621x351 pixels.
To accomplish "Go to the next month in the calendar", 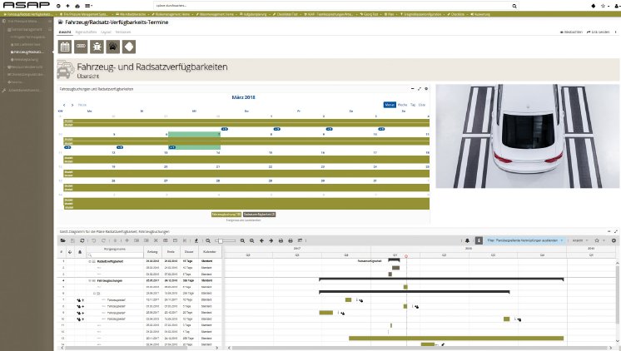I will (72, 106).
